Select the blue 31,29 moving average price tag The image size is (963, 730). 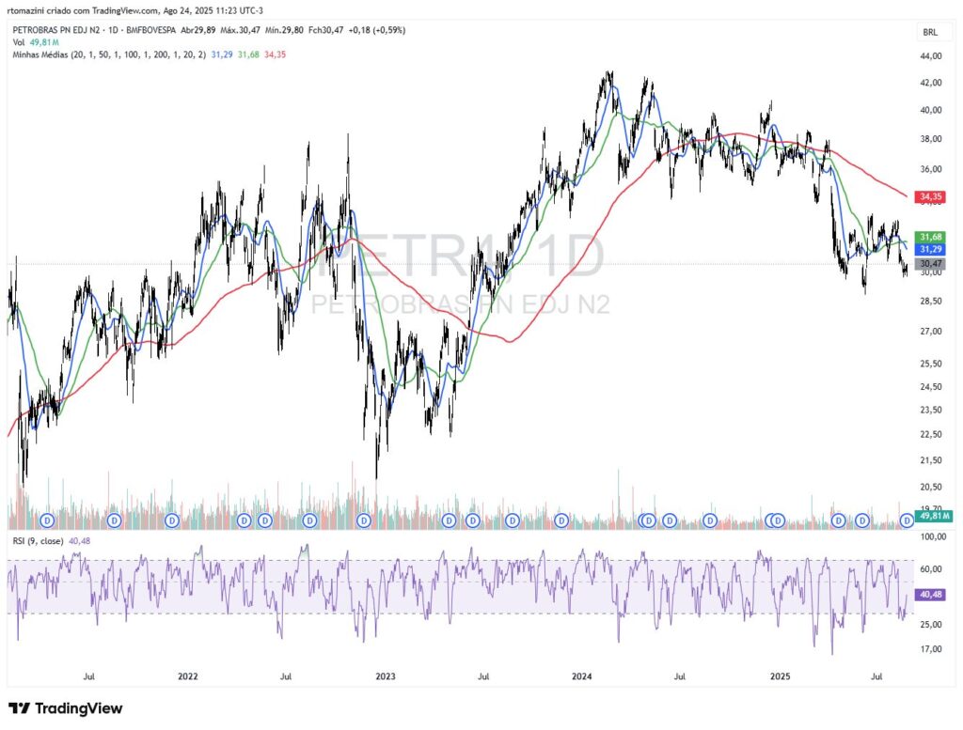(931, 250)
